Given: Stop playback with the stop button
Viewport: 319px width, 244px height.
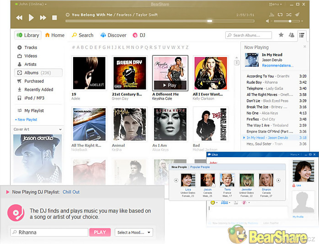Looking at the screenshot, I should 54,18.
